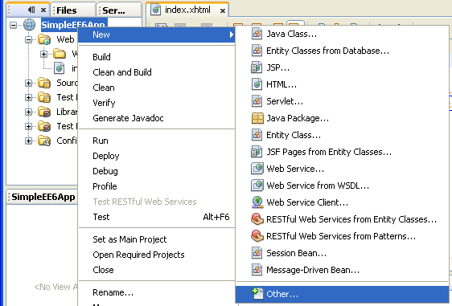Select Open Required Projects

157,255
